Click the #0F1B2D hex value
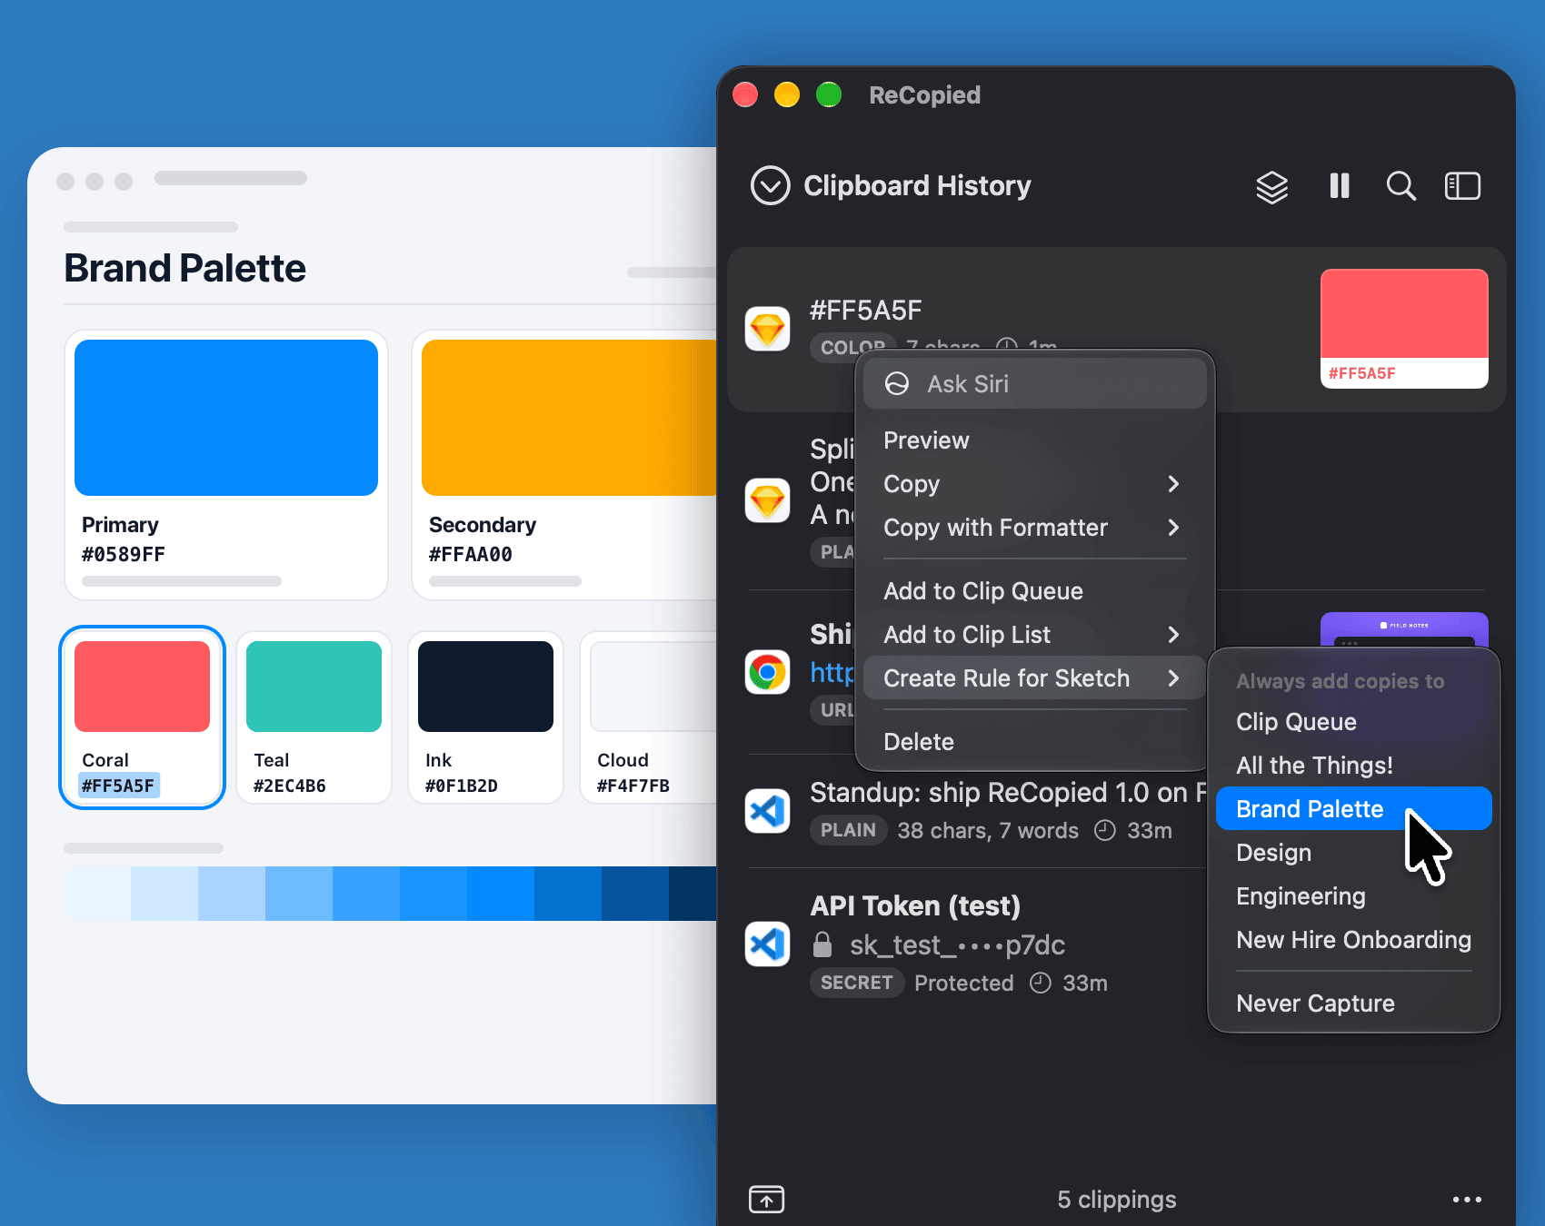Screen dimensions: 1545x1226 click(x=462, y=786)
